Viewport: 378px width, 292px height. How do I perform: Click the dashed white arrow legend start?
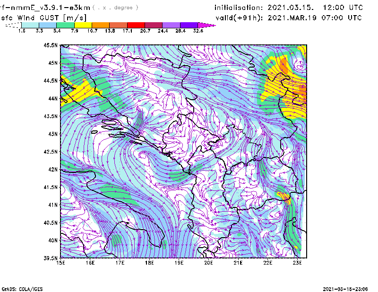point(13,25)
